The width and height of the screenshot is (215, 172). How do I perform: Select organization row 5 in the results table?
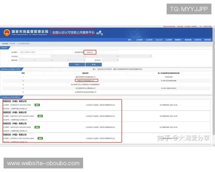[106, 92]
